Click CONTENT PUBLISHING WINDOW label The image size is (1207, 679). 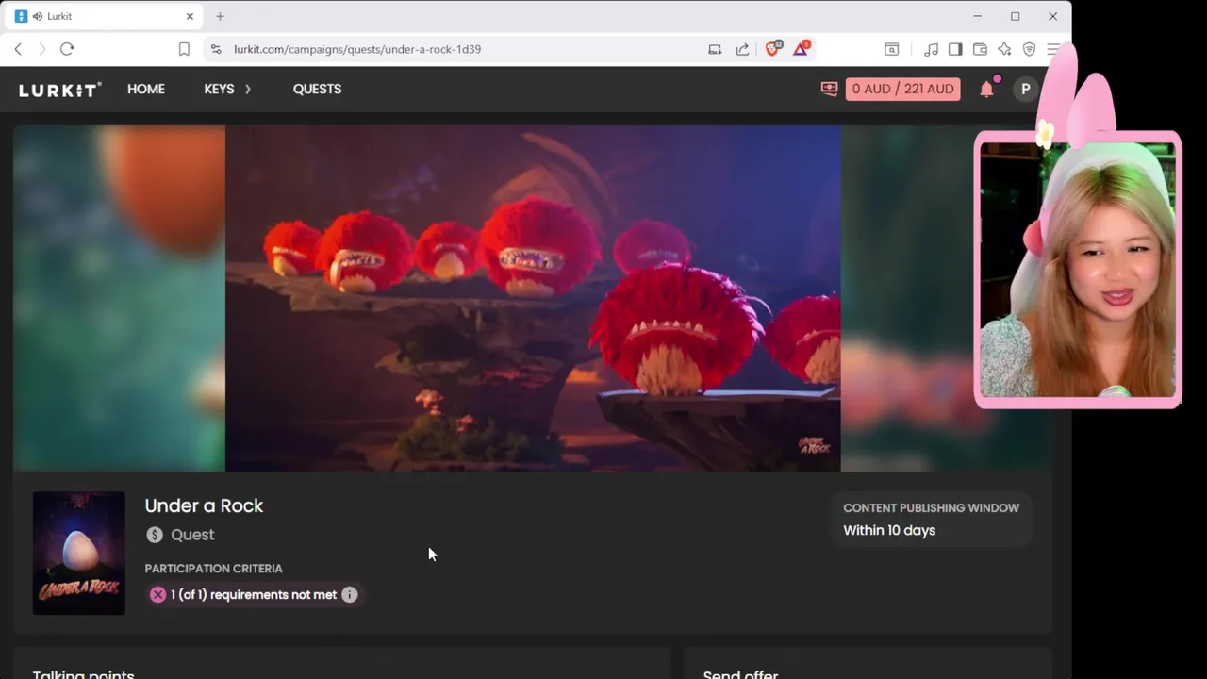931,507
